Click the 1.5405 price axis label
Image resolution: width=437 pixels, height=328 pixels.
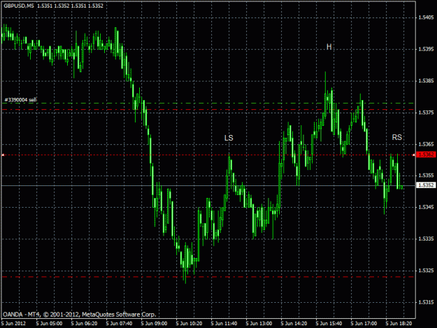pos(426,17)
